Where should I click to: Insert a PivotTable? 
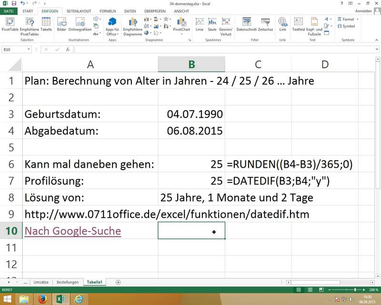coord(10,24)
